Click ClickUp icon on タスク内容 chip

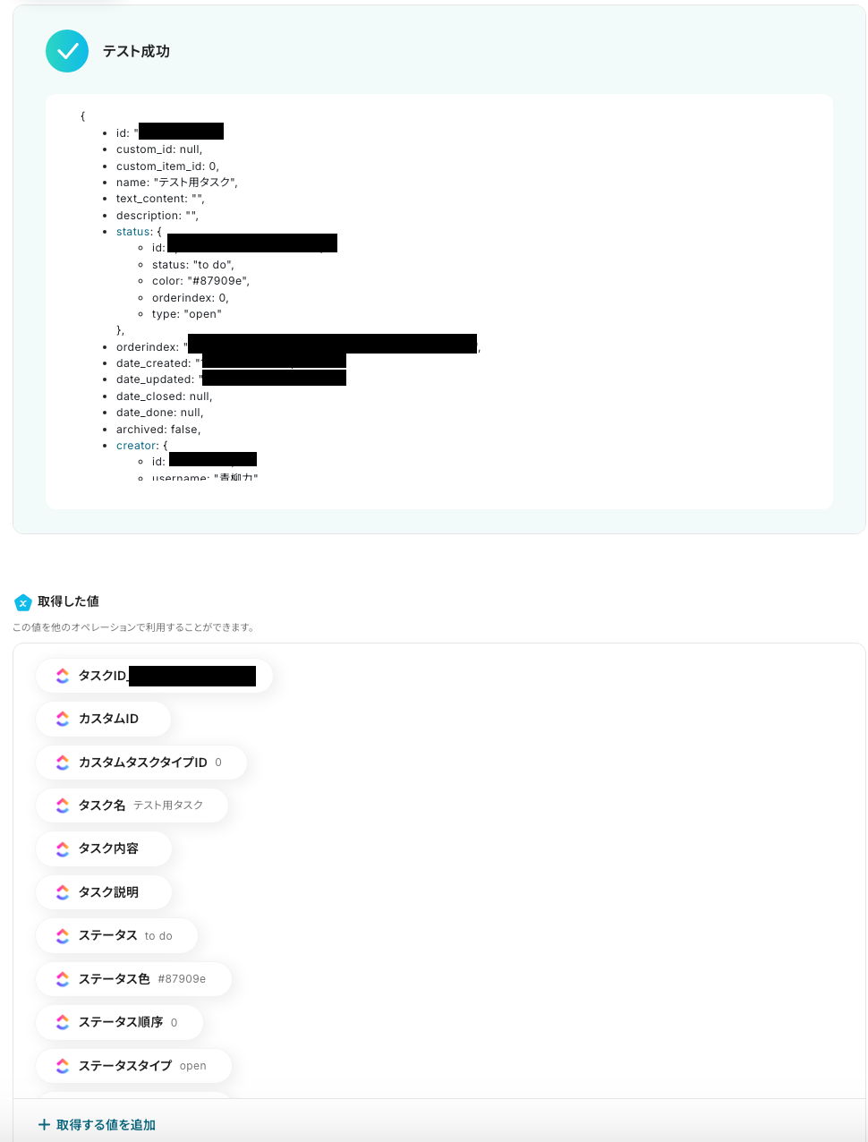(x=63, y=848)
